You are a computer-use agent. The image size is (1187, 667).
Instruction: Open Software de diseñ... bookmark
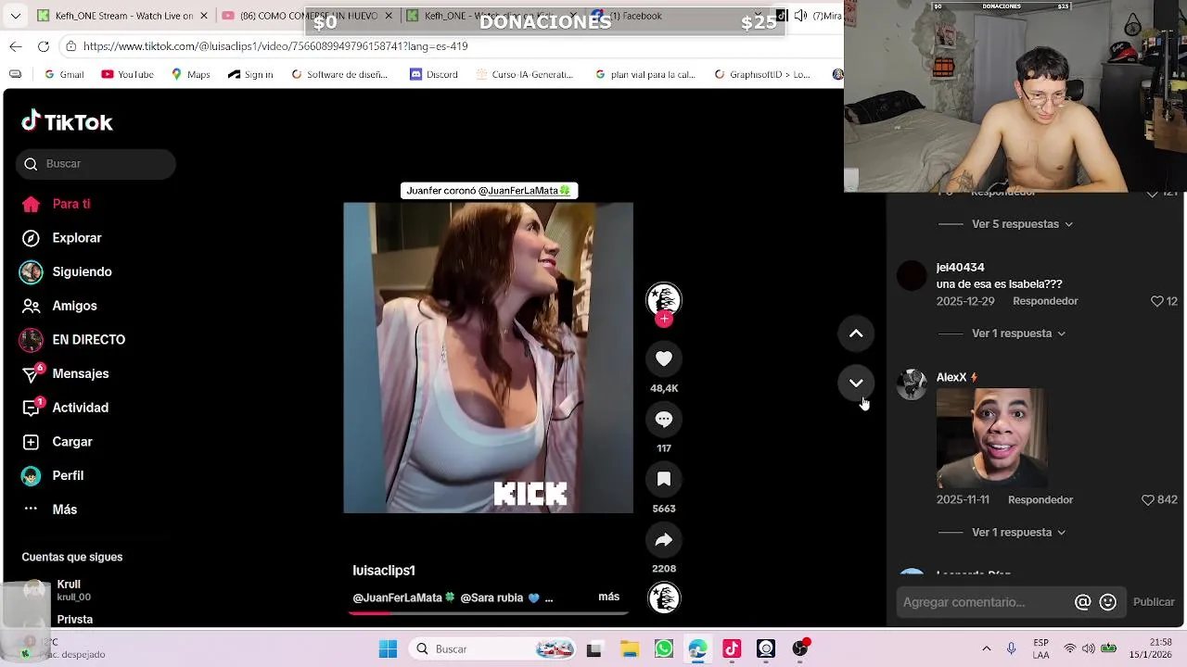coord(339,74)
